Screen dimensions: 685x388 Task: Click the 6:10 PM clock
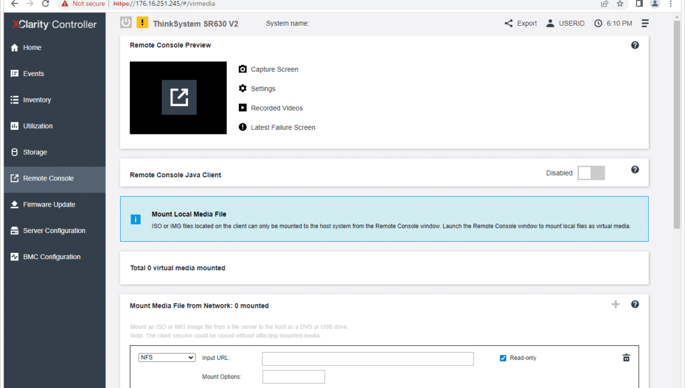pos(613,23)
